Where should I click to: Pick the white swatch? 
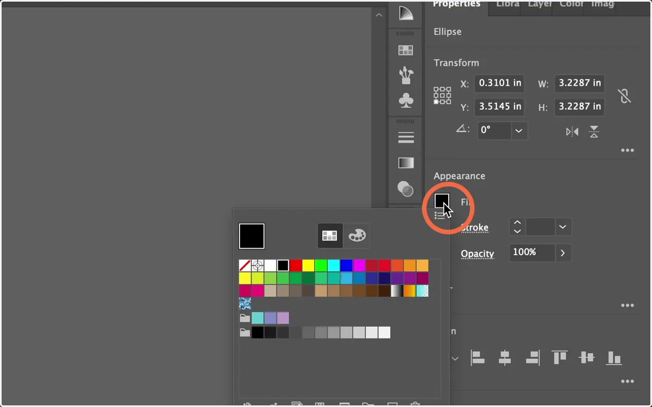(270, 265)
